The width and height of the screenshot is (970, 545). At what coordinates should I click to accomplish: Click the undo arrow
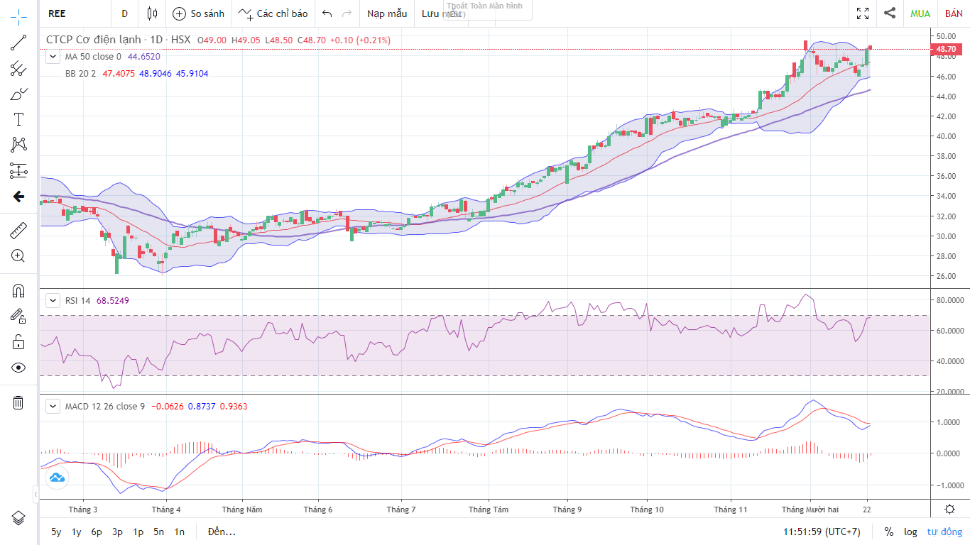pos(327,13)
